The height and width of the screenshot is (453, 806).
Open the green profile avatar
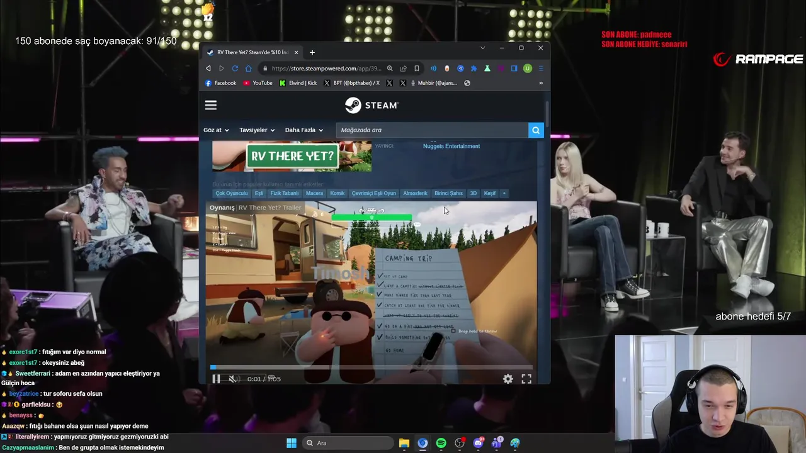[x=528, y=69]
